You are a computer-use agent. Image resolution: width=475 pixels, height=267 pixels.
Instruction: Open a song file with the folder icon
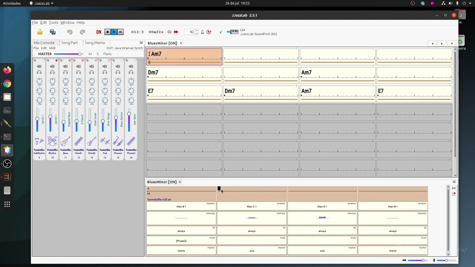click(40, 32)
